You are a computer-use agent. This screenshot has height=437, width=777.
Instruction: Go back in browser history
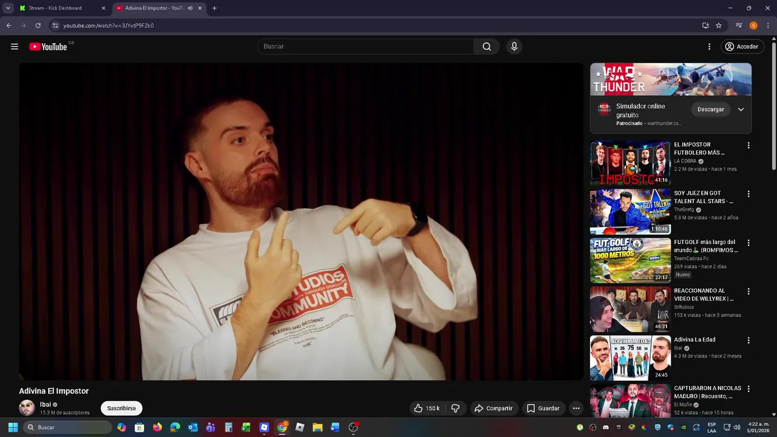tap(8, 25)
